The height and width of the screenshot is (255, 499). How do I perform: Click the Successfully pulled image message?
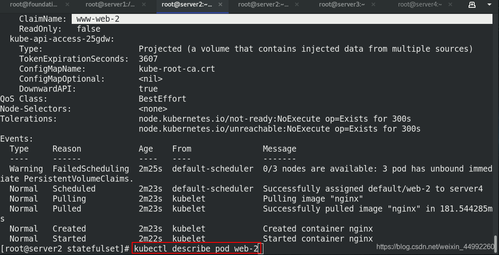(x=378, y=209)
